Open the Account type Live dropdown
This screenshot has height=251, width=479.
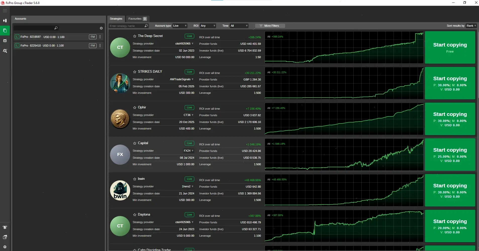tap(179, 26)
